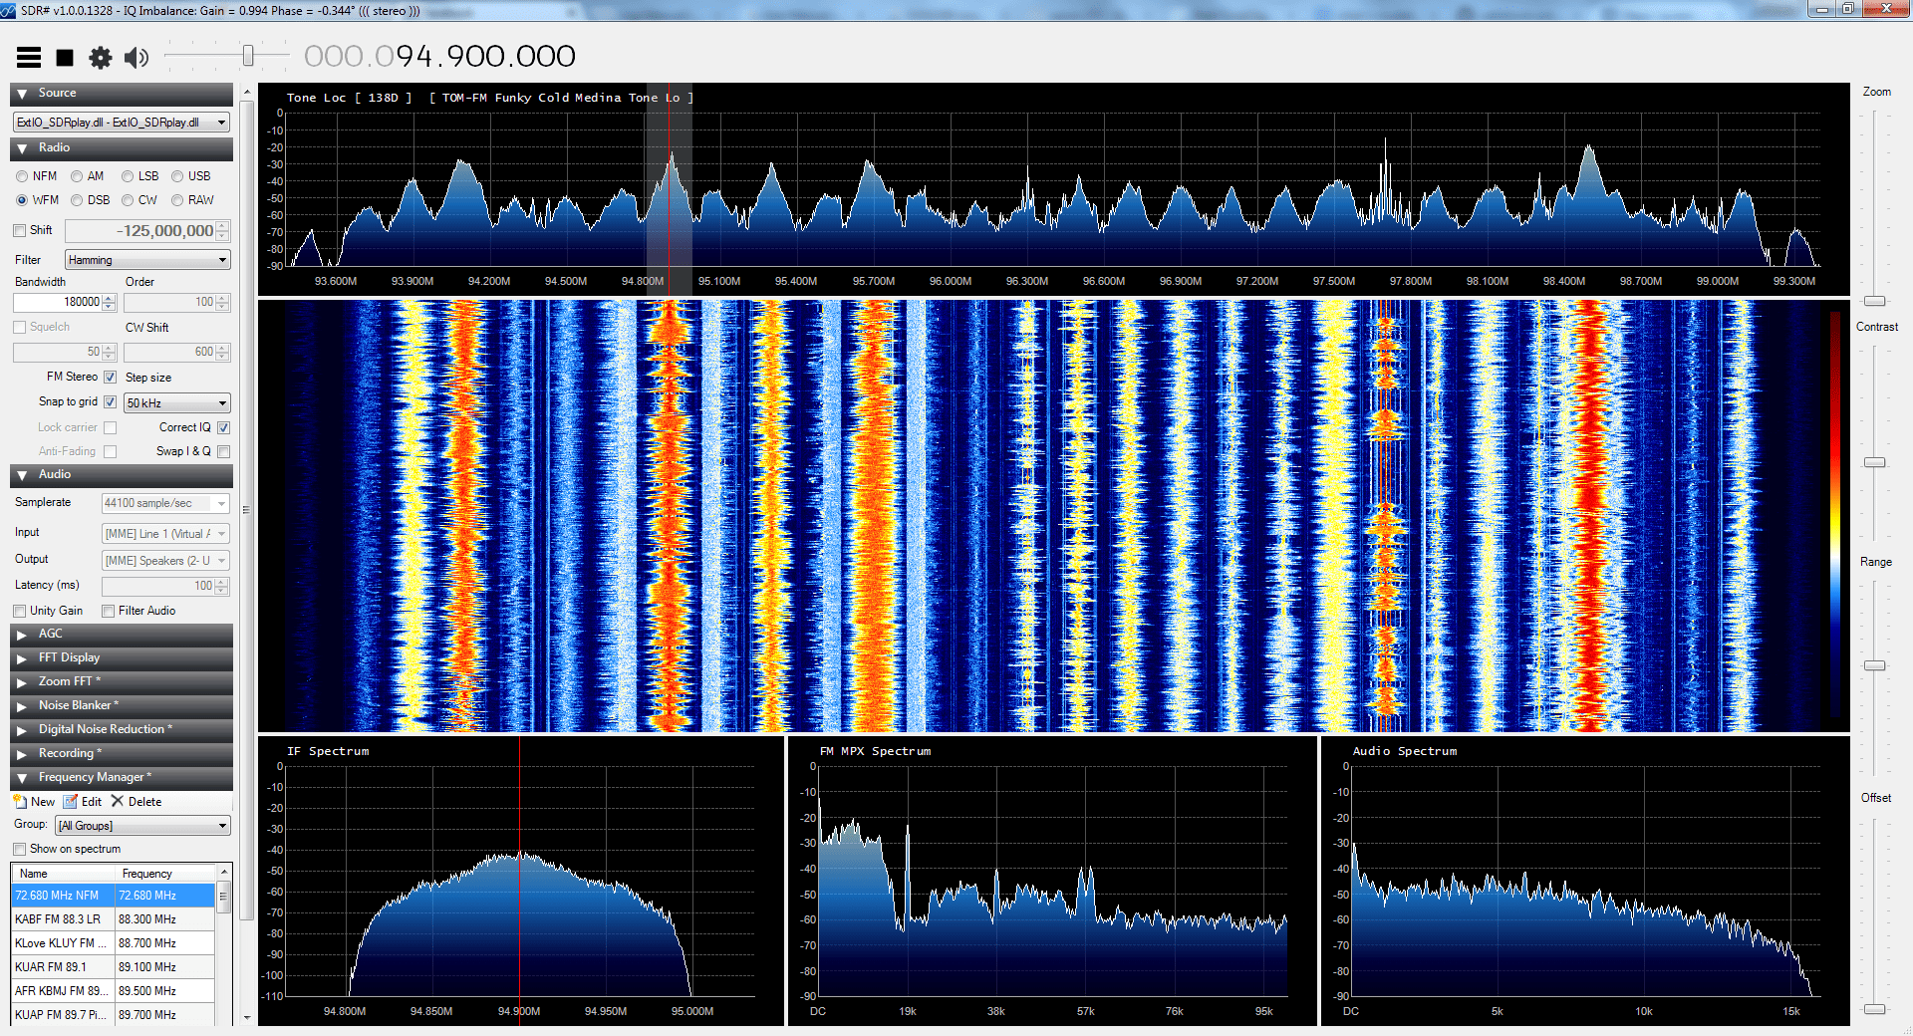This screenshot has height=1036, width=1913.
Task: Click the volume slider handle
Action: 248,56
